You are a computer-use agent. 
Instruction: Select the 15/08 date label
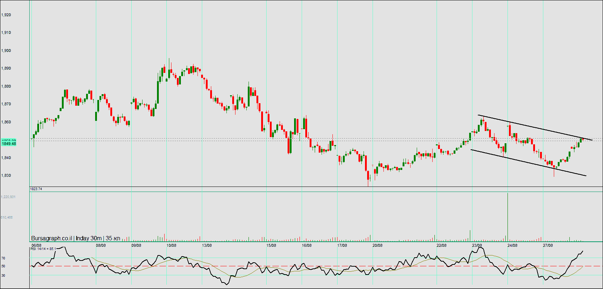tap(271, 245)
